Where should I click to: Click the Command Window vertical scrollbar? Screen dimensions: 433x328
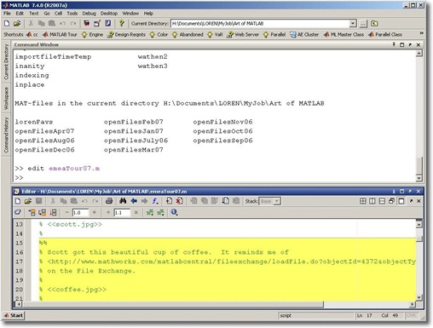(419, 116)
